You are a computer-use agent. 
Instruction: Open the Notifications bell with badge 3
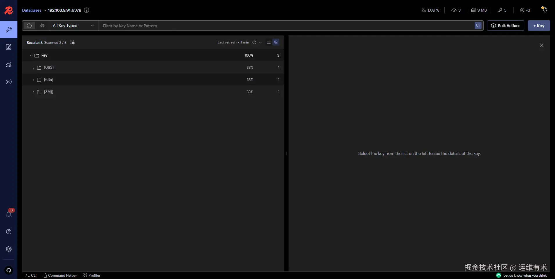pos(9,214)
